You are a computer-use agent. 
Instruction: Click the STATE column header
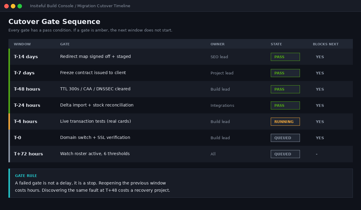point(276,44)
